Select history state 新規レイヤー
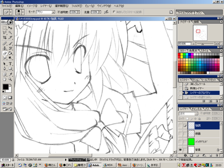Image resolution: width=224 pixels, height=168 pixels. 197,88
